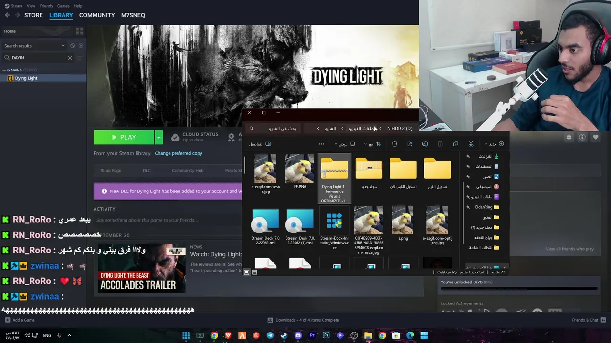The width and height of the screenshot is (611, 343).
Task: Open Friends & Chat in Steam
Action: (589, 320)
